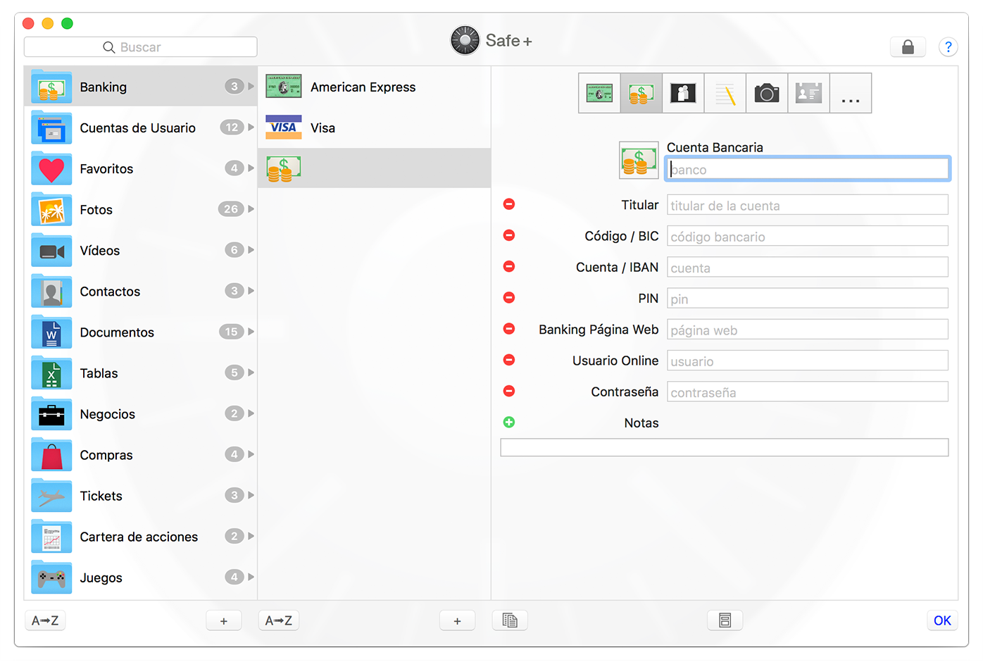Expand the Documentos category arrow
Viewport: 983px width, 662px height.
point(251,332)
